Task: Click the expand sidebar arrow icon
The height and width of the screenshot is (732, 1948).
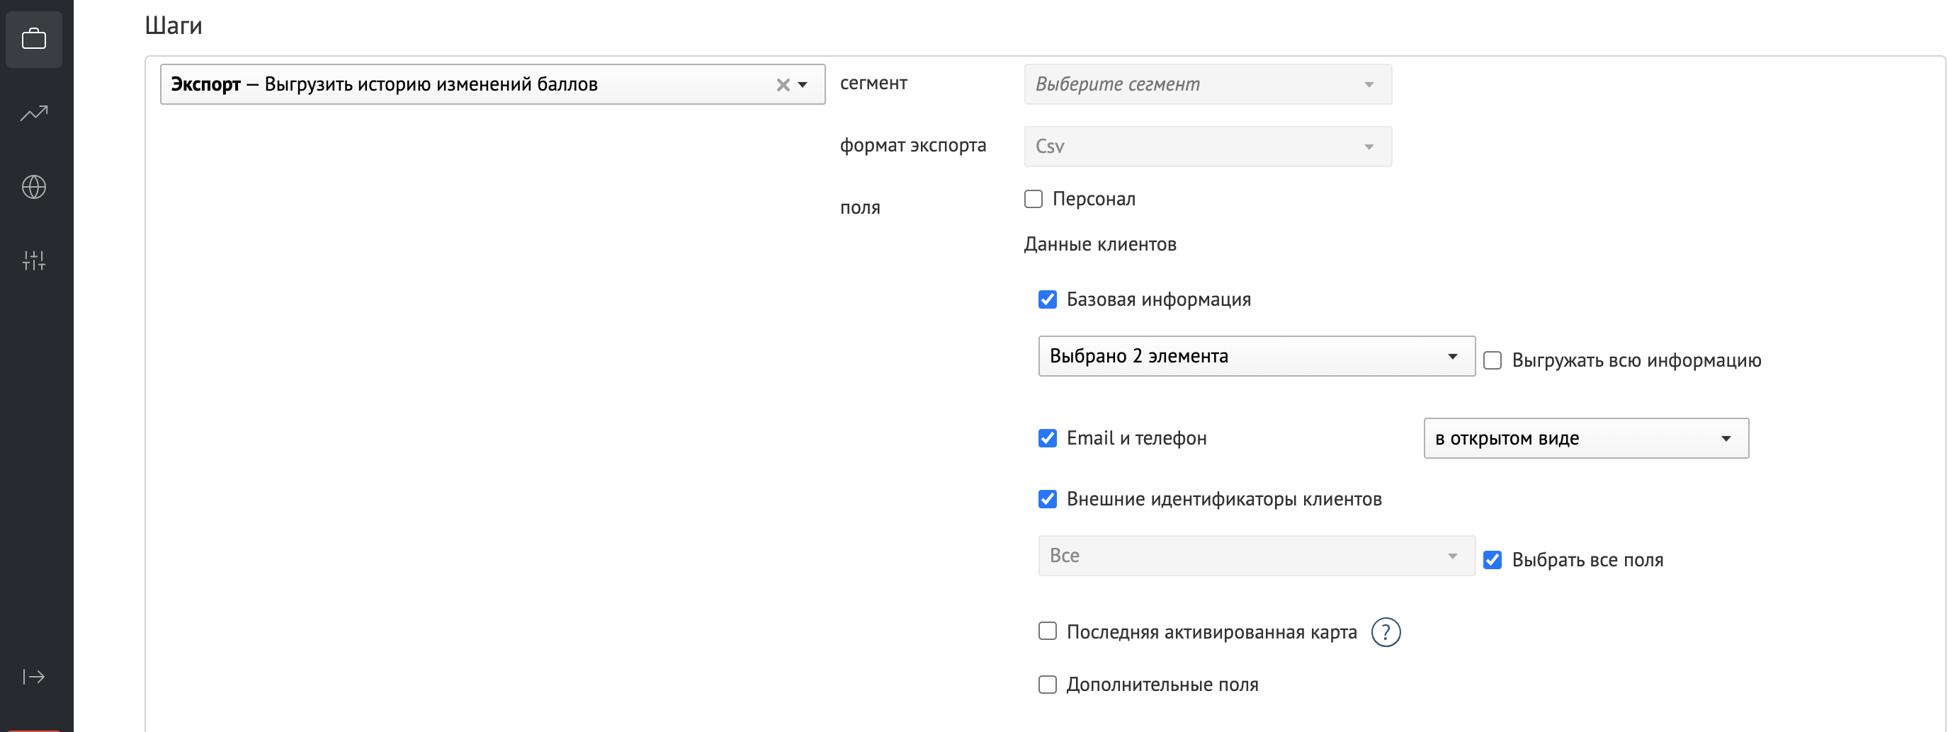Action: click(34, 676)
